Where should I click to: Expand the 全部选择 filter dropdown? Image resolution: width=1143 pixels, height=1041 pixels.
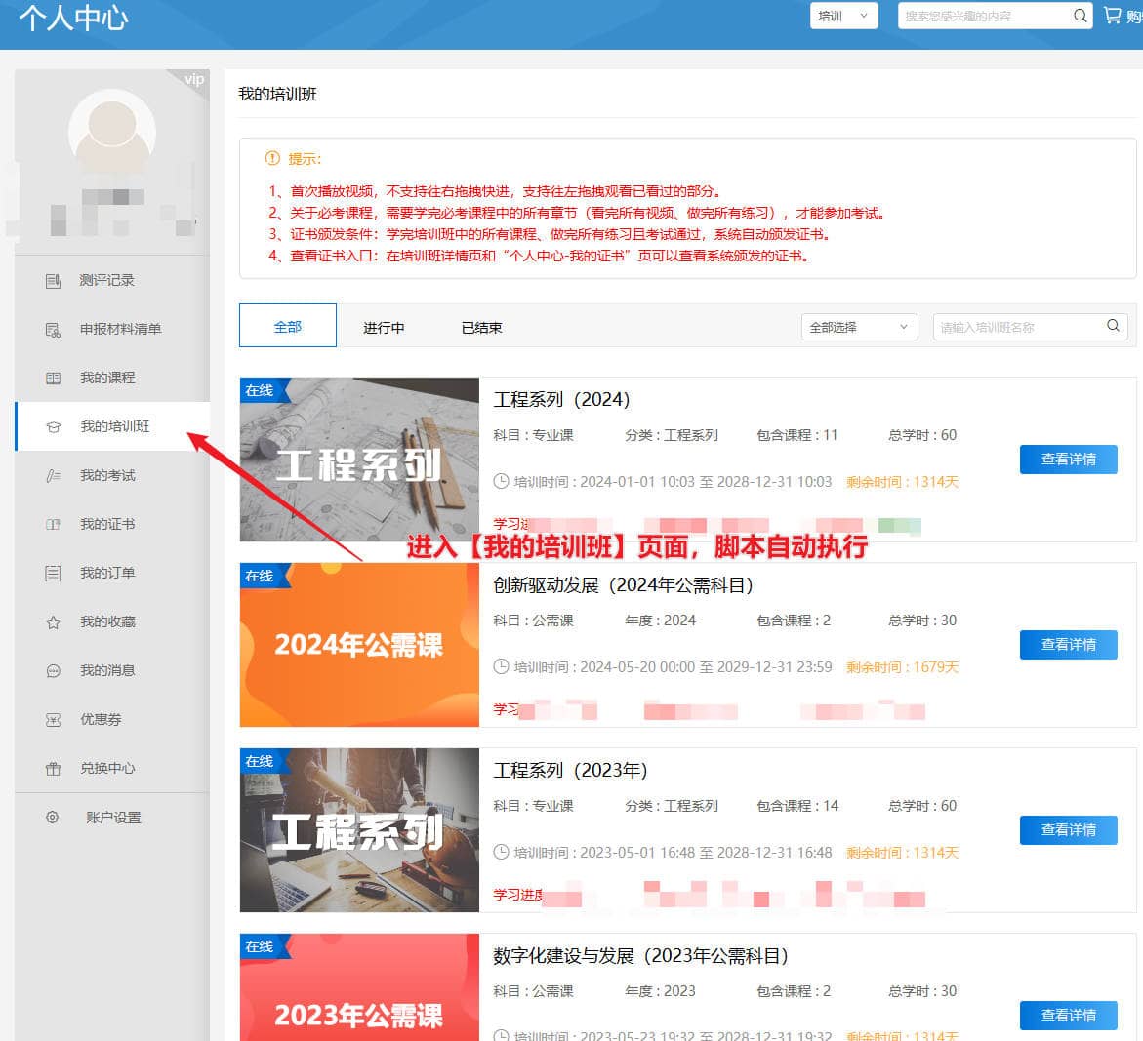click(859, 327)
